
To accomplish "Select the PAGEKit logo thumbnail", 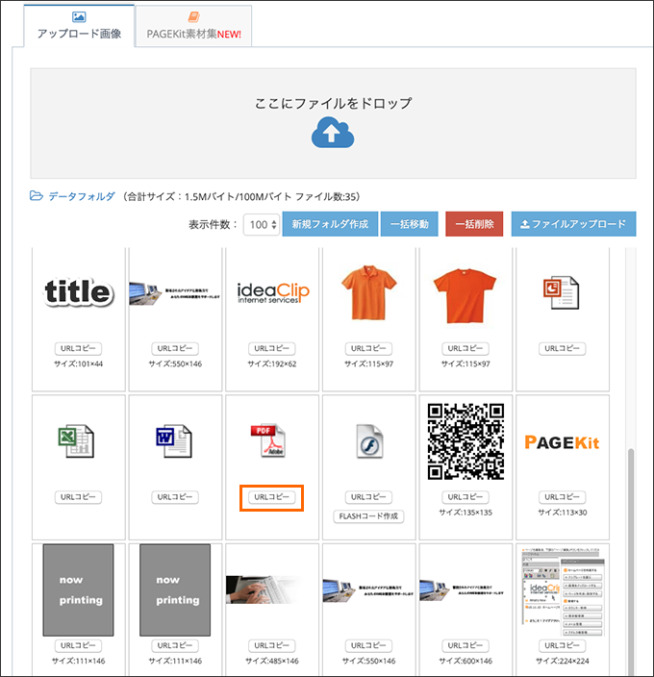I will point(562,442).
